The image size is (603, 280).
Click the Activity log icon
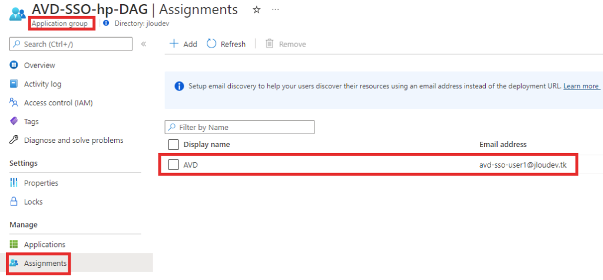click(x=14, y=84)
